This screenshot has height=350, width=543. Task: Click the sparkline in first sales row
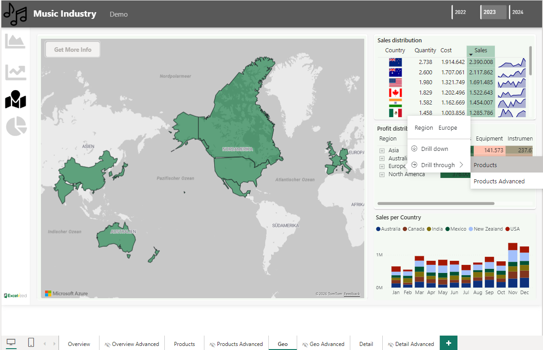512,62
